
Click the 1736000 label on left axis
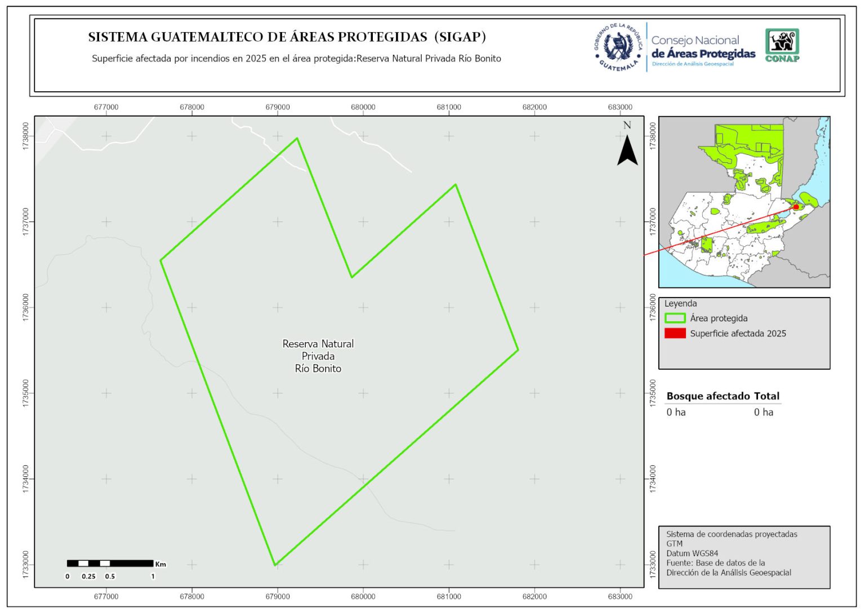tap(26, 308)
